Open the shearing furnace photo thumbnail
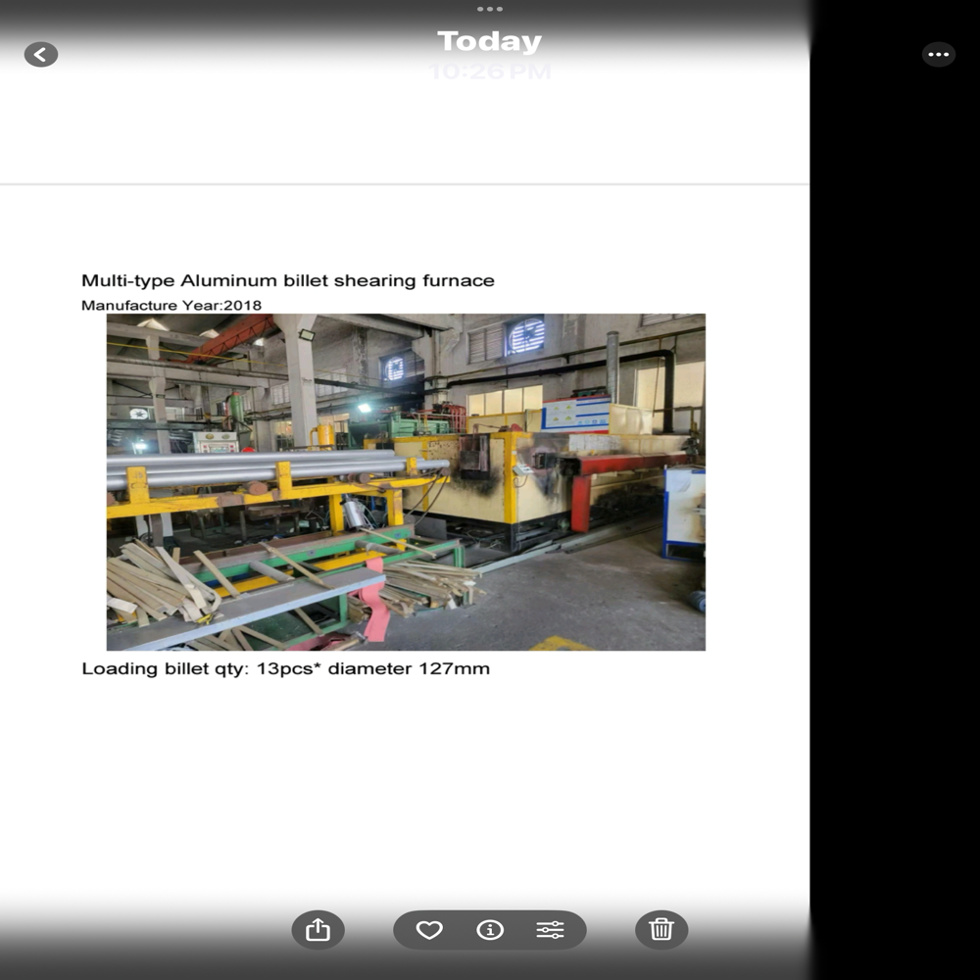980x980 pixels. (404, 480)
